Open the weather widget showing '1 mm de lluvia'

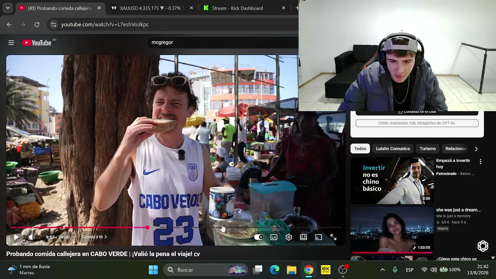click(29, 270)
